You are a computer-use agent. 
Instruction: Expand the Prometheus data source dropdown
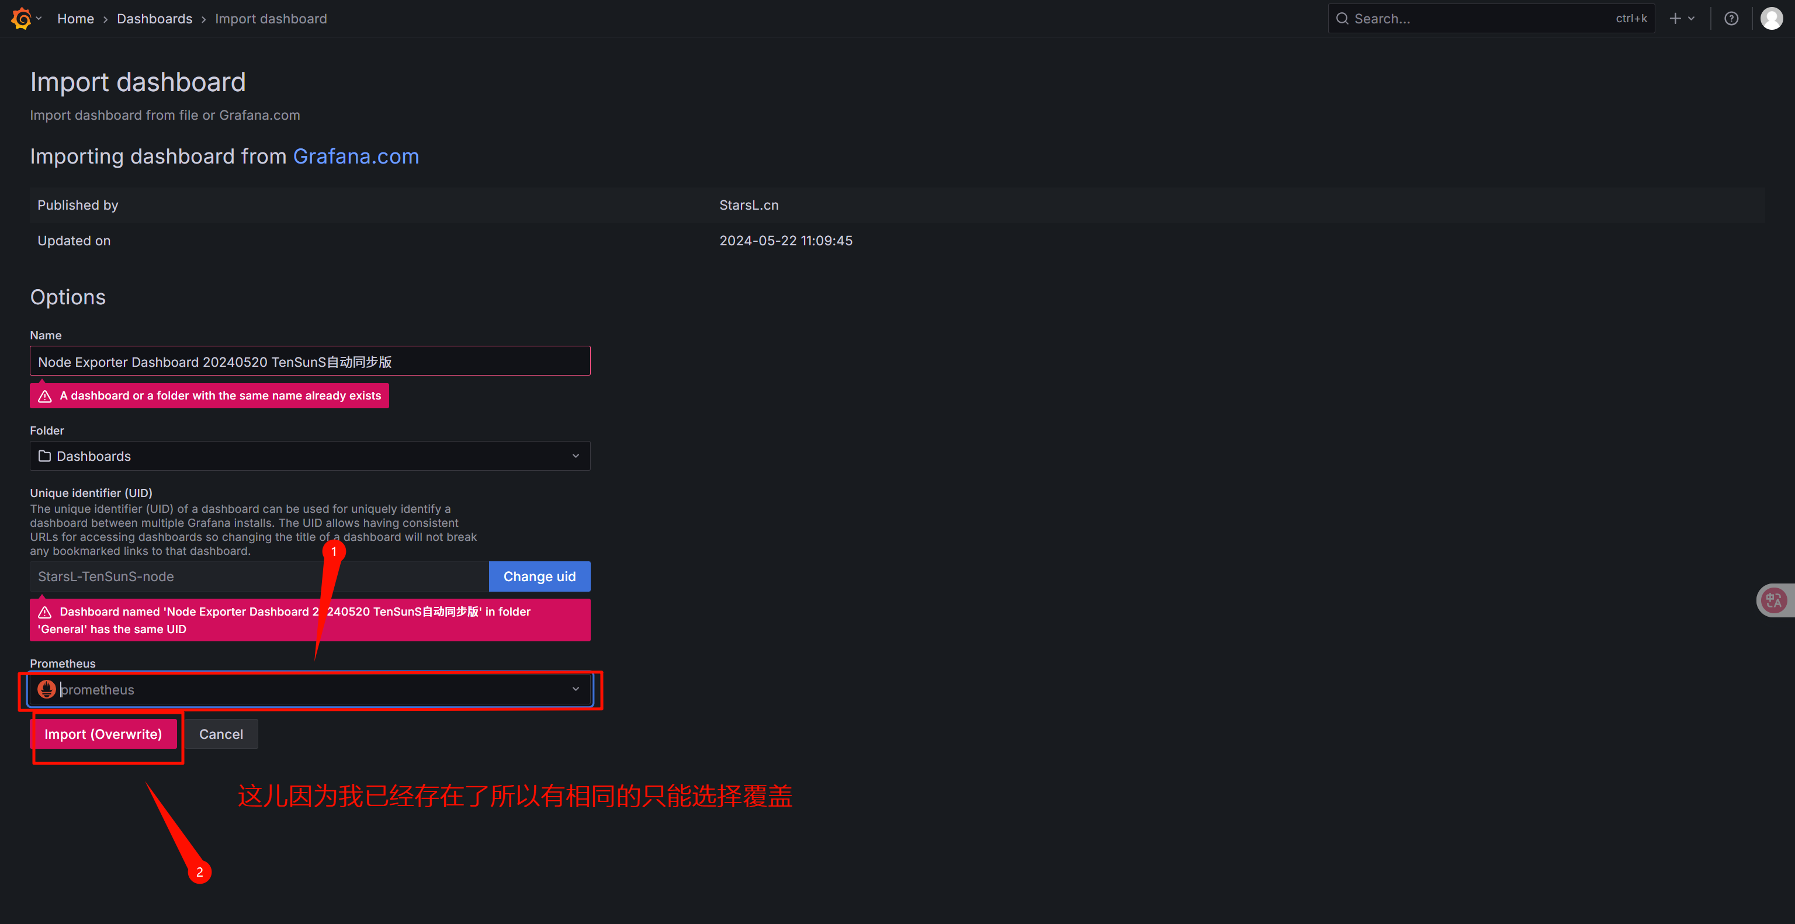coord(576,689)
